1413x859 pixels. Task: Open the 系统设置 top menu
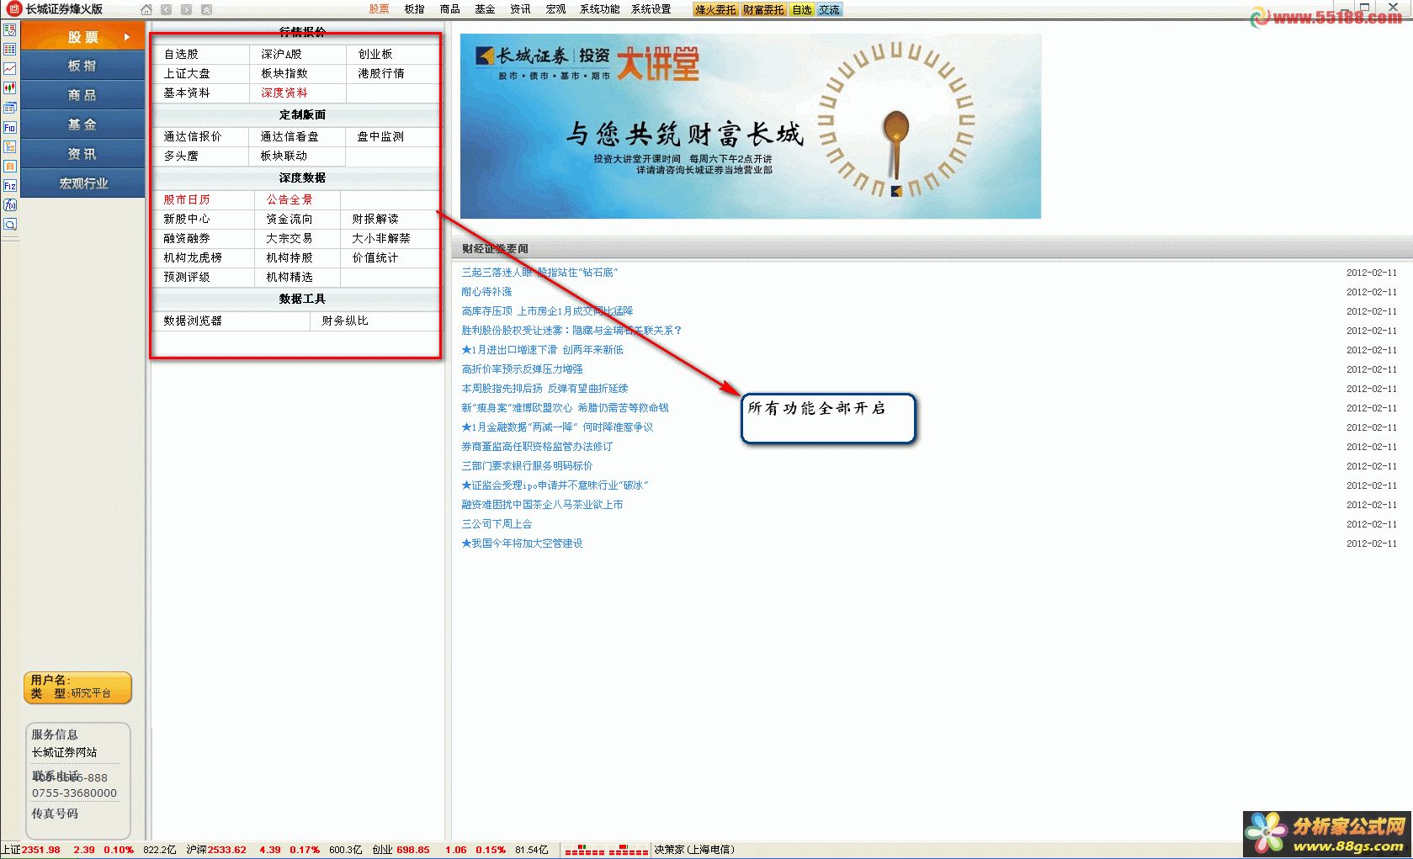coord(651,9)
